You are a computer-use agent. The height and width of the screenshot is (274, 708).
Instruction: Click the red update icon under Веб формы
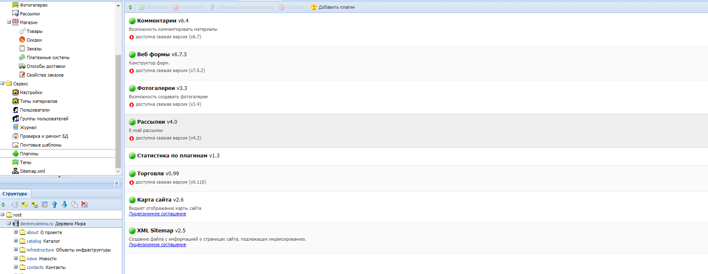tap(131, 71)
